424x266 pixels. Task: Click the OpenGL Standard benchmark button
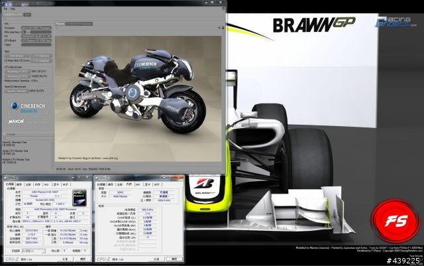coord(16,91)
